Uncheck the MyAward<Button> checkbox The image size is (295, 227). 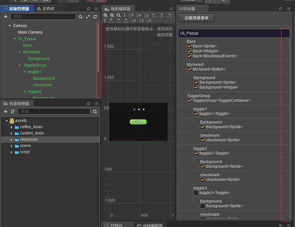[190, 69]
